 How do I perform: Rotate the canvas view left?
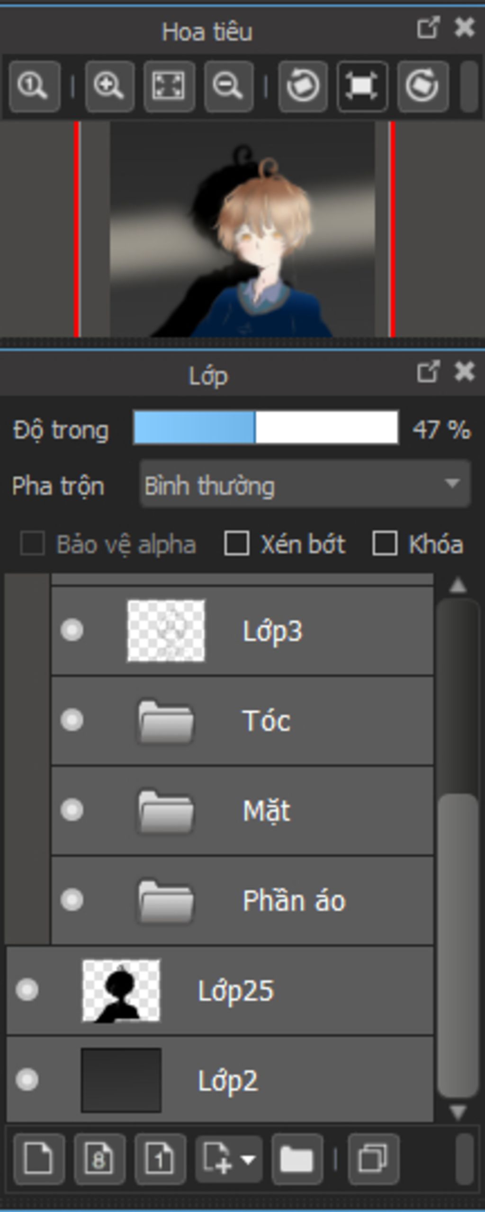point(303,86)
